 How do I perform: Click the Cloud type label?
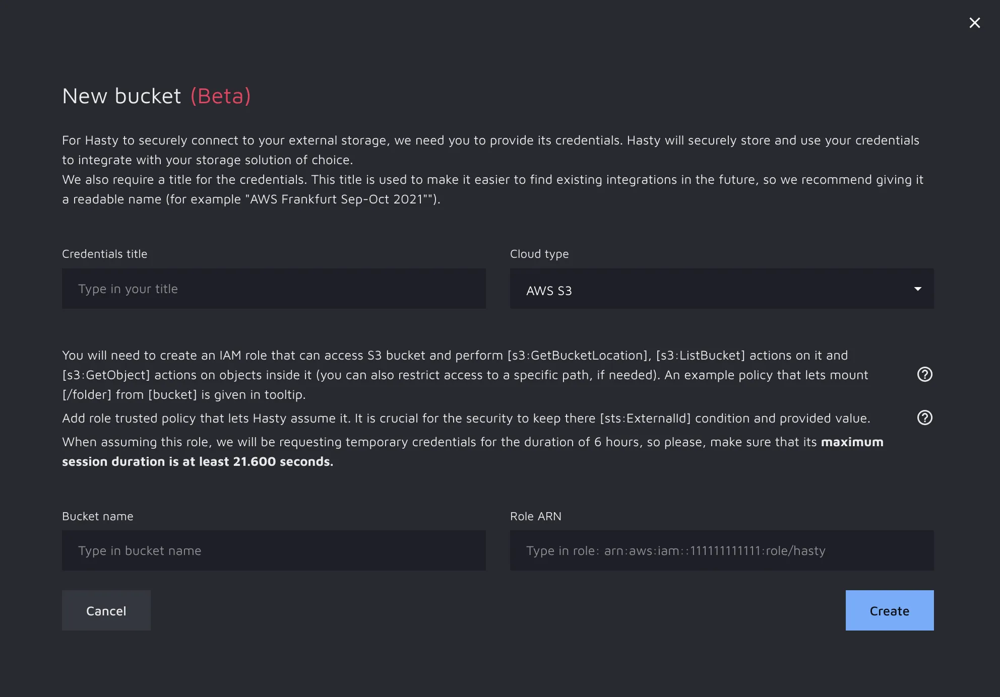click(539, 254)
